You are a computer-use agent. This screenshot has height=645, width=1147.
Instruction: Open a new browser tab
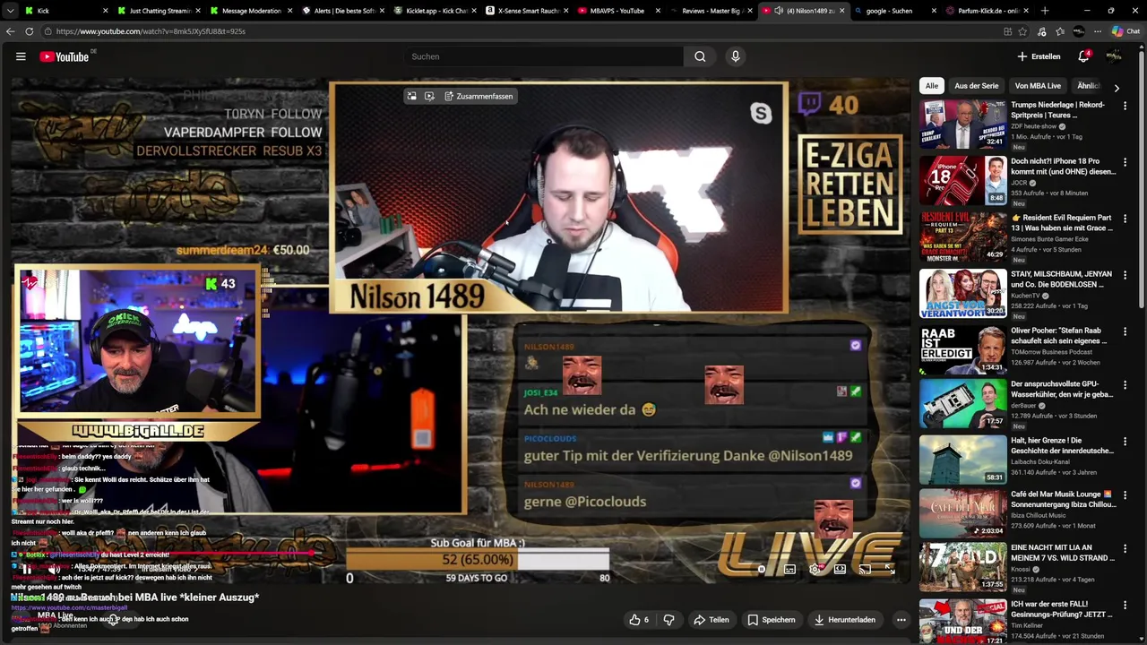(1045, 11)
